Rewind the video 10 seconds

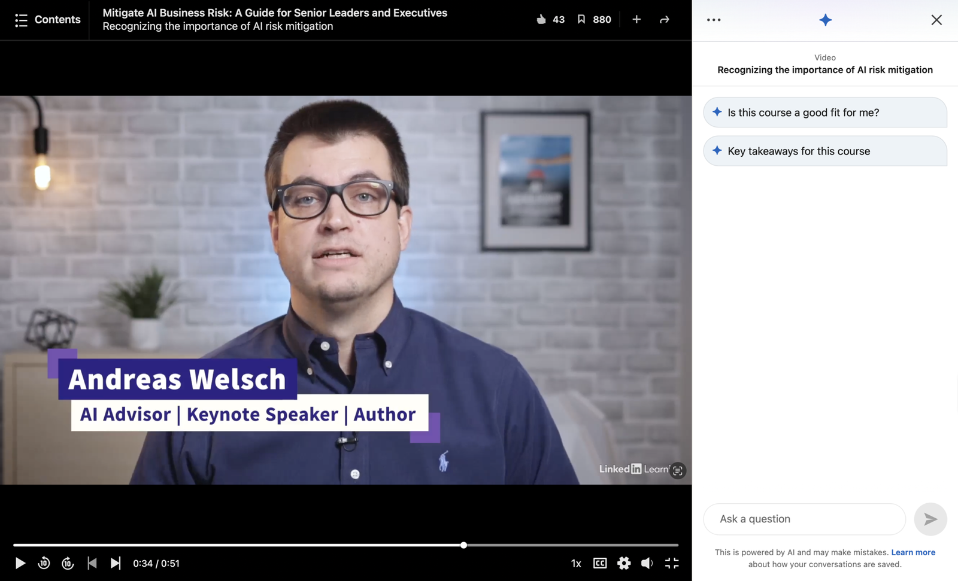[x=44, y=563]
